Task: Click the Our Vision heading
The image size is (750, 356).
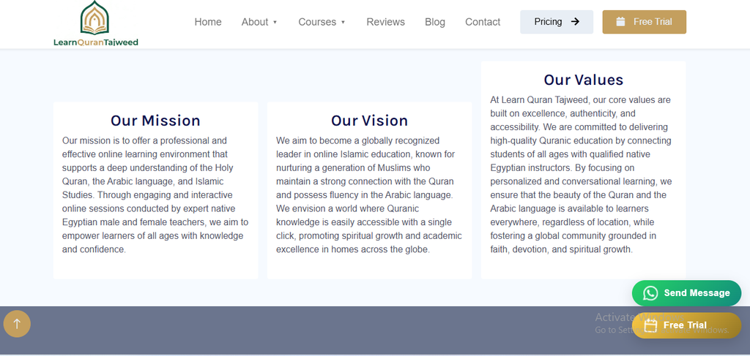Action: pyautogui.click(x=369, y=121)
